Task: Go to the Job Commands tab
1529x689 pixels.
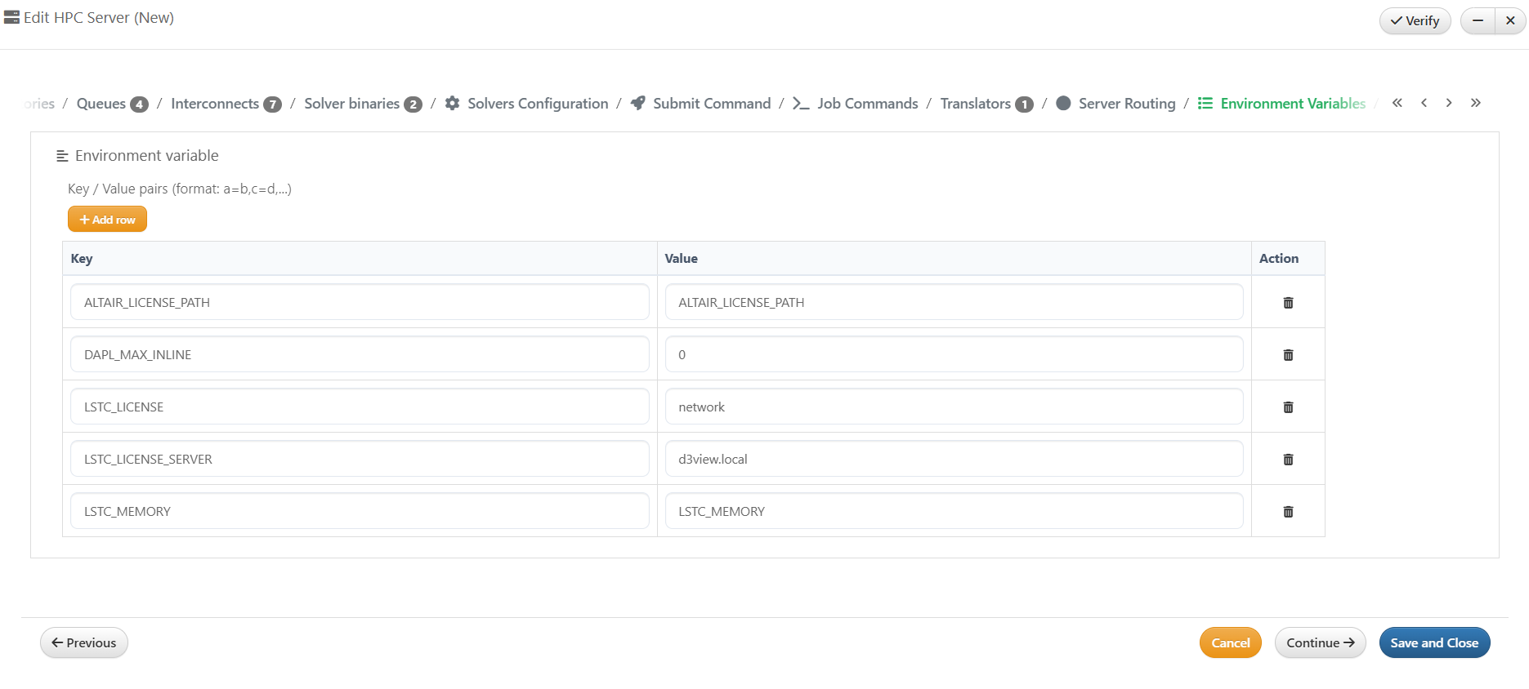Action: coord(867,104)
